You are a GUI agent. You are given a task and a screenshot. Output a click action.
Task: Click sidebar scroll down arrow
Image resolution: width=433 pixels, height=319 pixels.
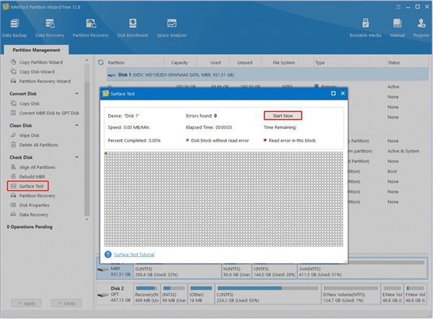[87, 219]
